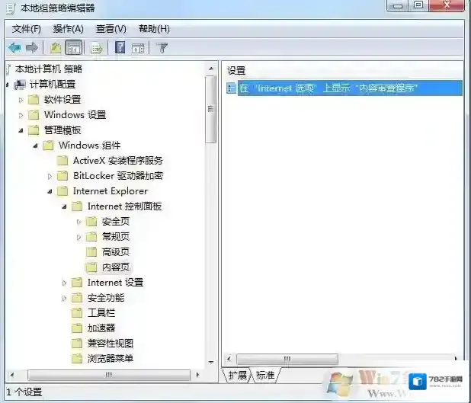Click the tree pane scroll right arrow
The height and width of the screenshot is (403, 471).
pyautogui.click(x=197, y=375)
